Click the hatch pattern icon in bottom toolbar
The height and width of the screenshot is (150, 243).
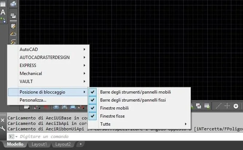tap(27, 107)
